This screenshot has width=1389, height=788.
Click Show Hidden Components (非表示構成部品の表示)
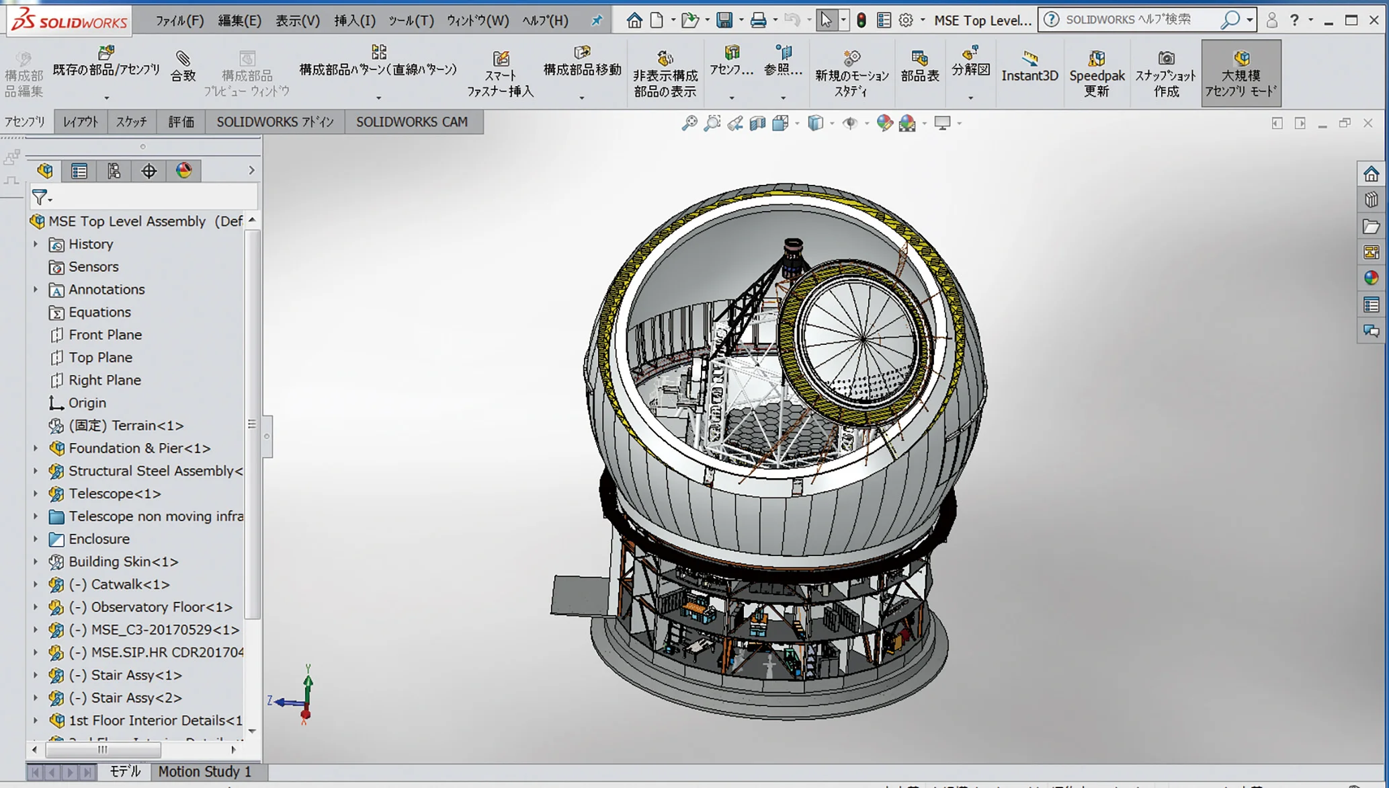point(665,74)
